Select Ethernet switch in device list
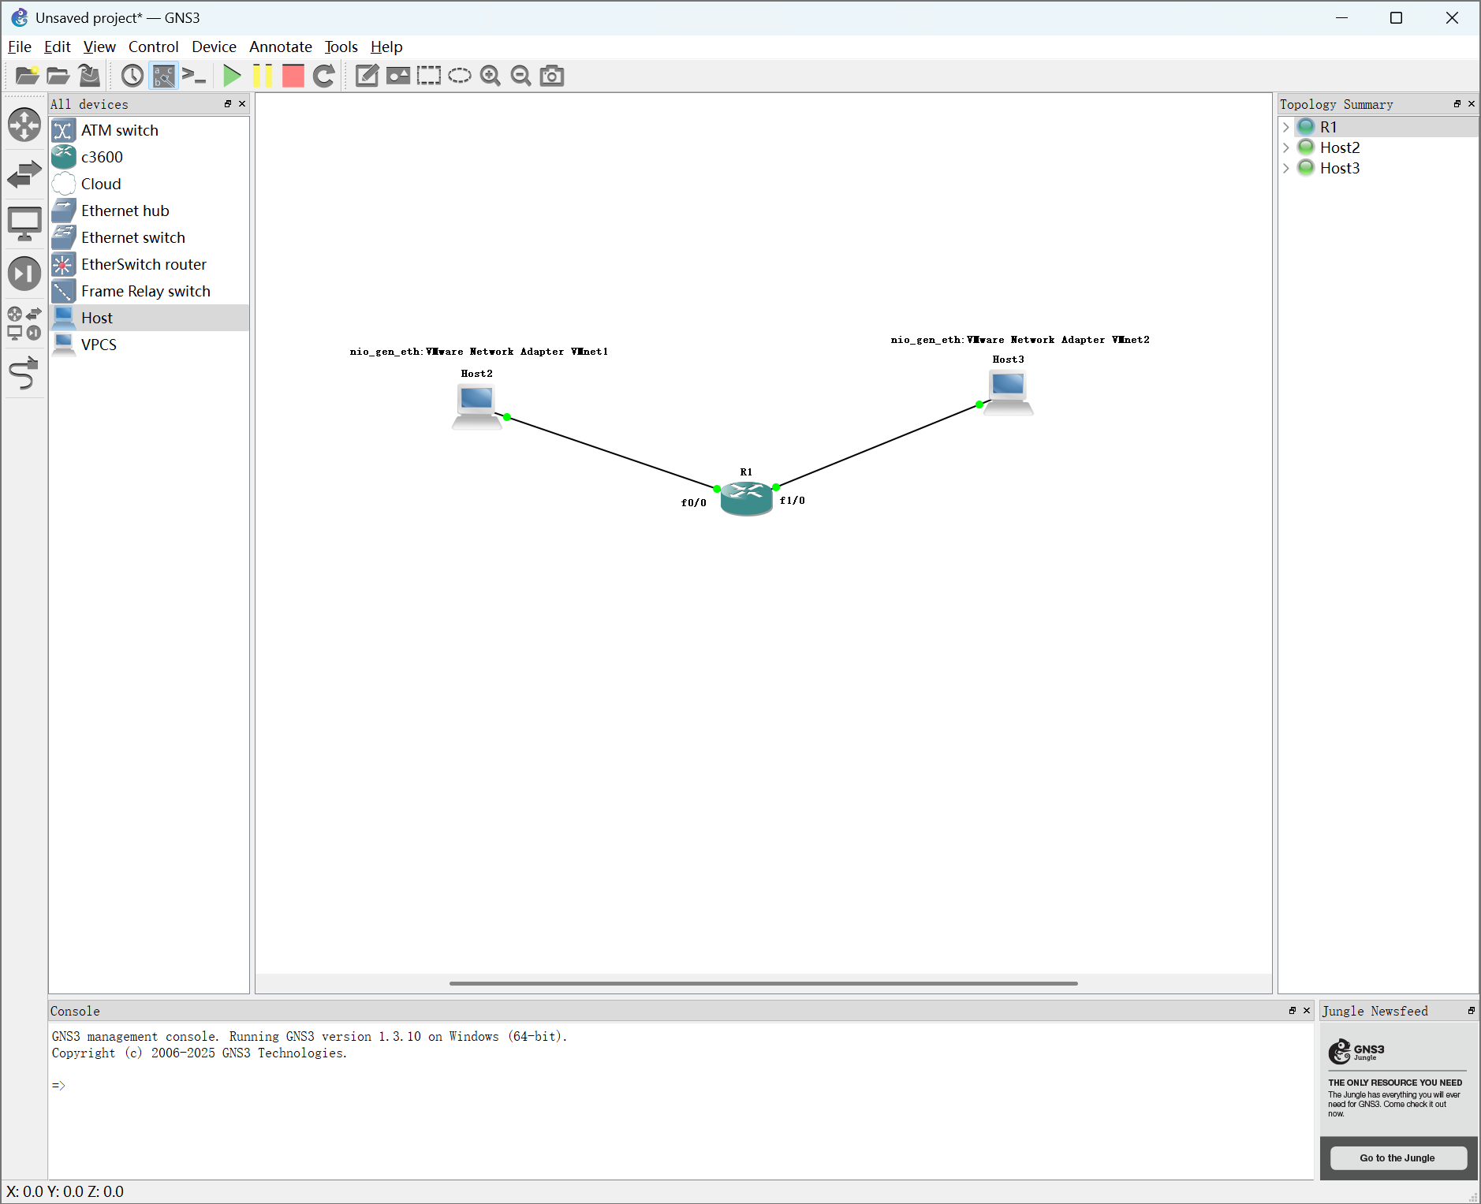This screenshot has height=1204, width=1481. [149, 237]
